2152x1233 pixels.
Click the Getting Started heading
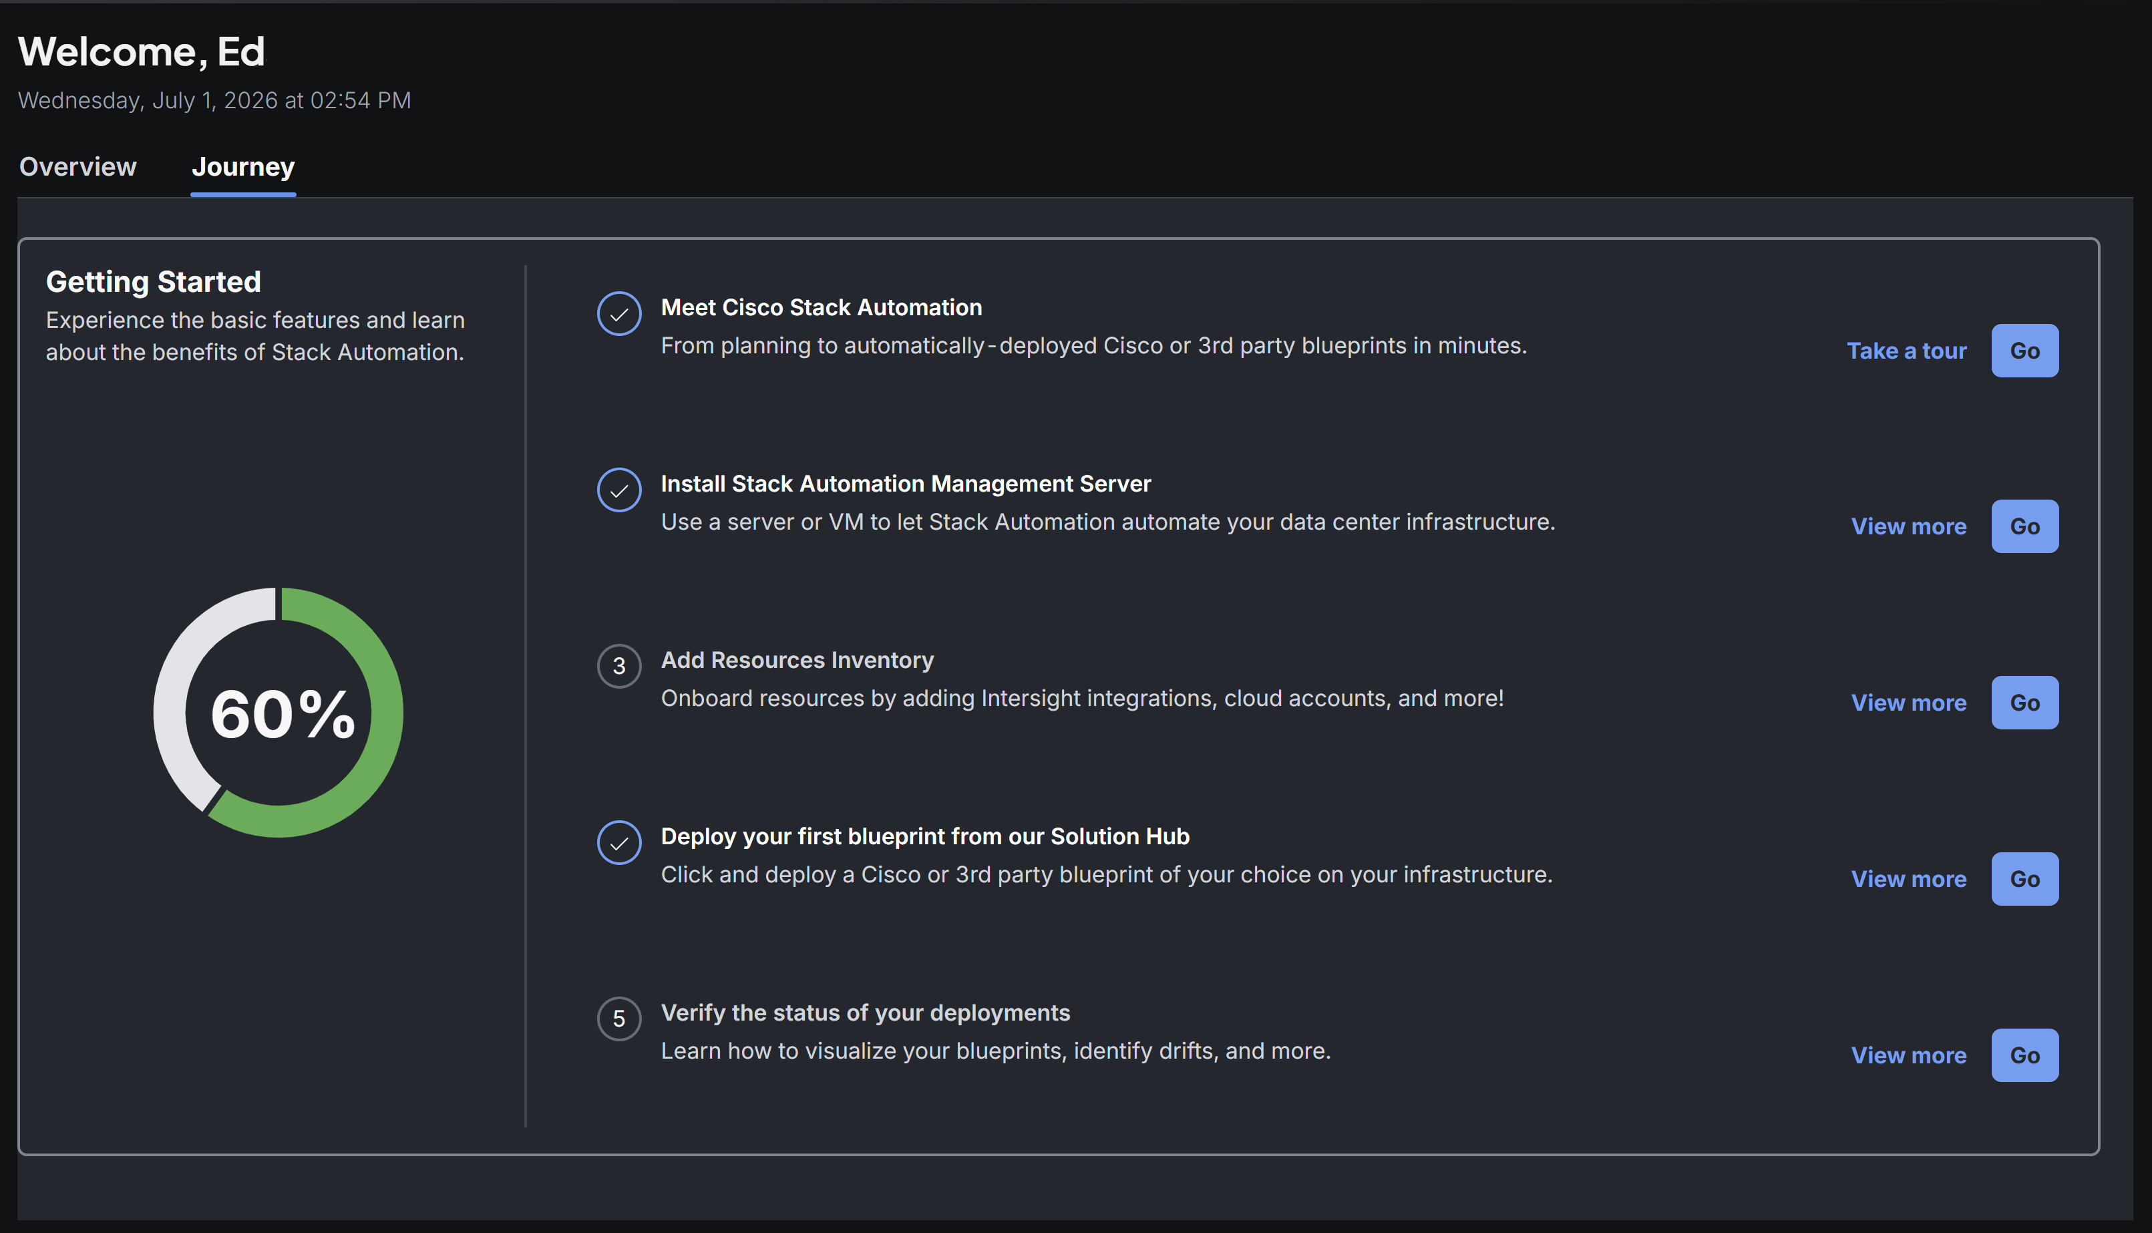153,281
